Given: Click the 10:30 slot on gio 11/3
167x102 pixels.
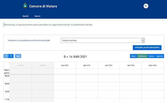Looking at the screenshot, I should (87, 92).
